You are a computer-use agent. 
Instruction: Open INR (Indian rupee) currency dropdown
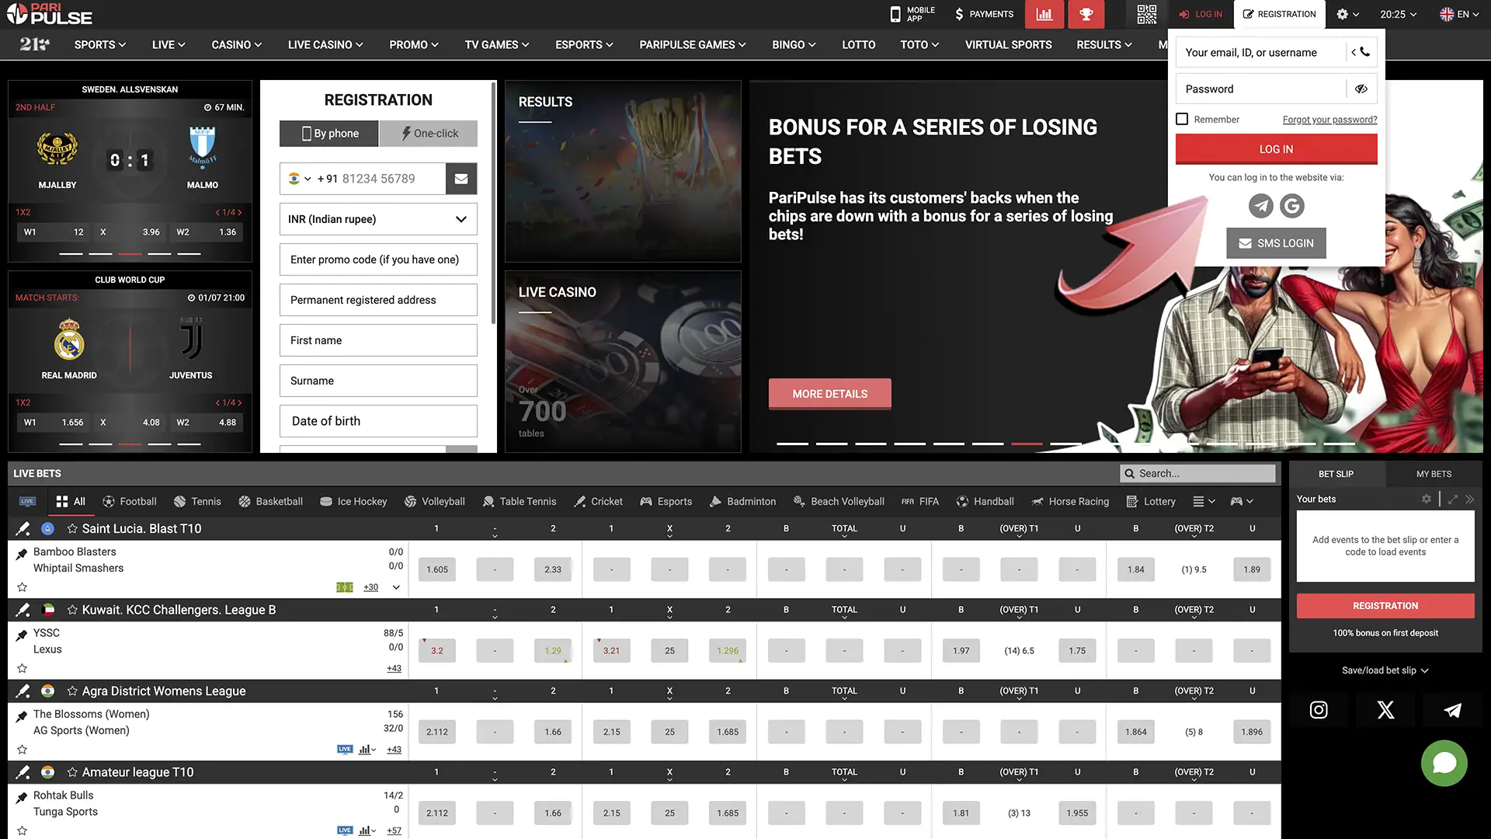pos(378,219)
